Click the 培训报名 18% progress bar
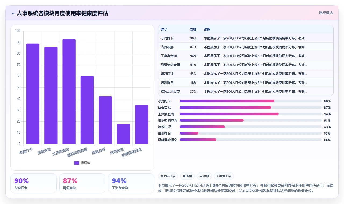The height and width of the screenshot is (204, 344). click(x=250, y=133)
